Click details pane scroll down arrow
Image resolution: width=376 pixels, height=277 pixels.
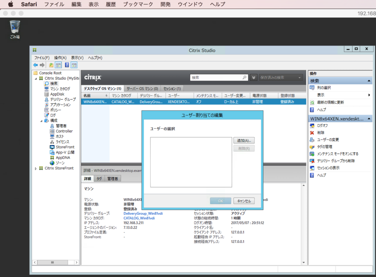pyautogui.click(x=304, y=262)
